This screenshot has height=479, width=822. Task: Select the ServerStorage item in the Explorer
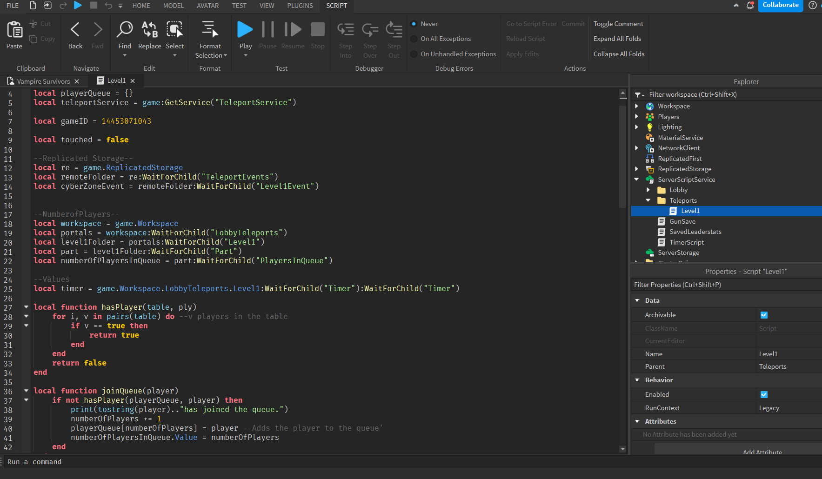coord(678,253)
